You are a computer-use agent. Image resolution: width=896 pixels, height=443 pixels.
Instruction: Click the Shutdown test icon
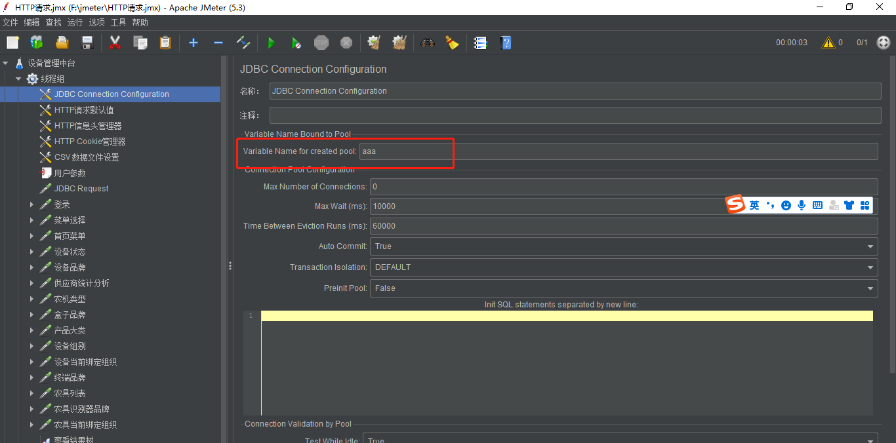[x=346, y=43]
